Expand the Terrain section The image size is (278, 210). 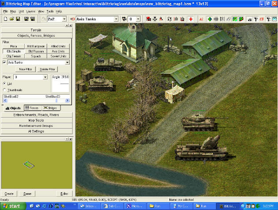pos(37,30)
